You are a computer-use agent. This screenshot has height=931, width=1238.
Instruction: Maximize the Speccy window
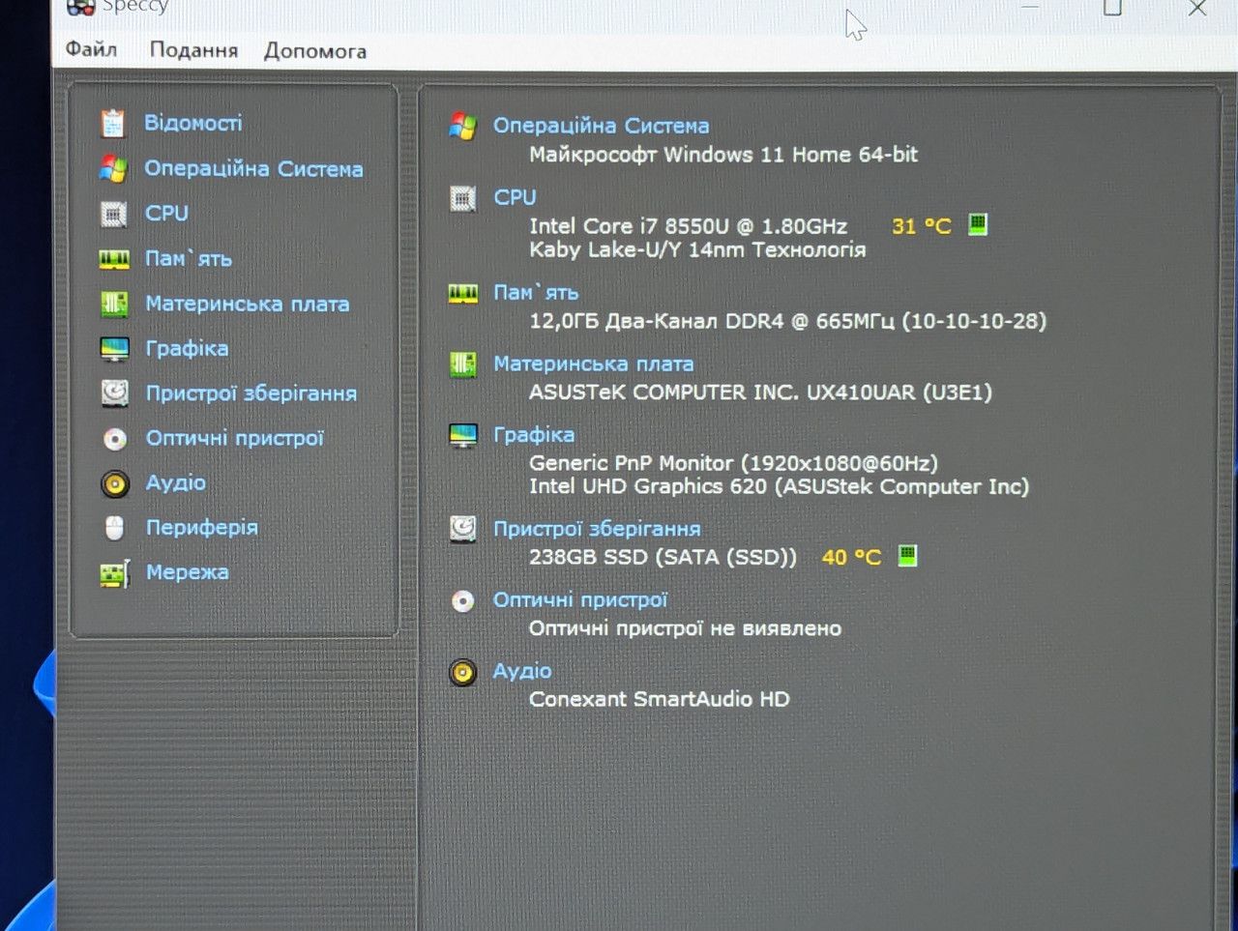1112,8
